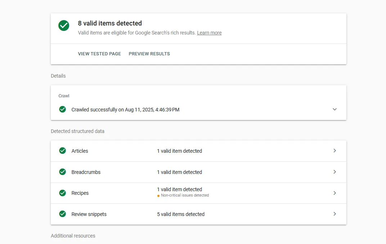The width and height of the screenshot is (386, 244).
Task: Click the 'Details' section heading
Action: [x=58, y=76]
